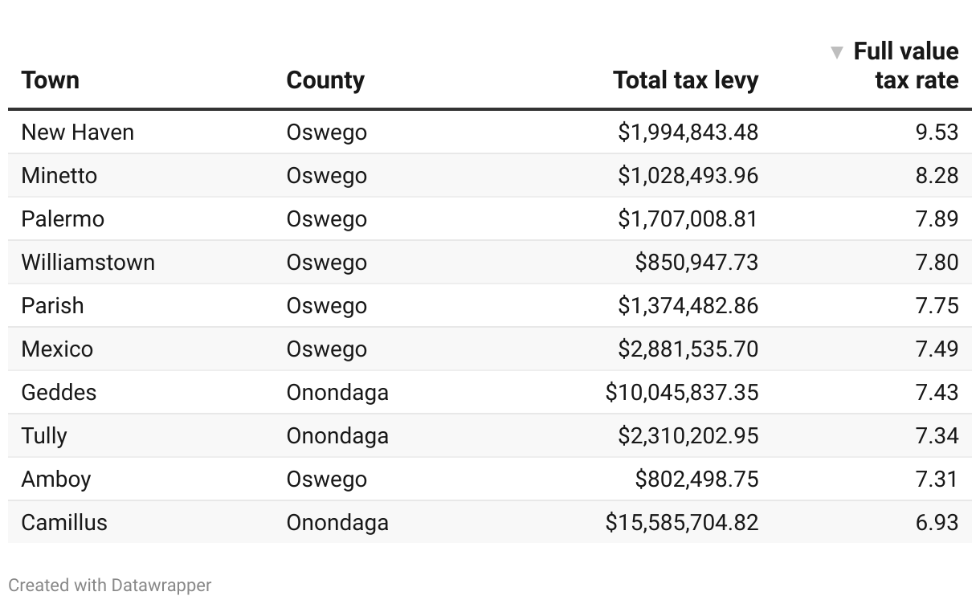Screen dimensions: 980x604
Task: Select the Palermo row name
Action: [63, 218]
